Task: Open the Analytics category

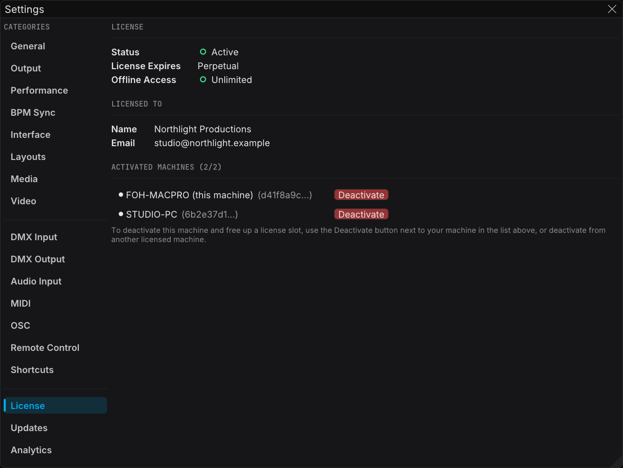Action: (x=55, y=450)
